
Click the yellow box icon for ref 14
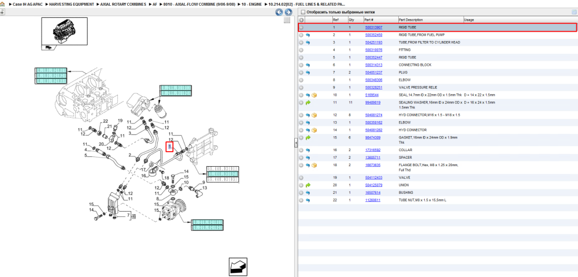pyautogui.click(x=314, y=130)
